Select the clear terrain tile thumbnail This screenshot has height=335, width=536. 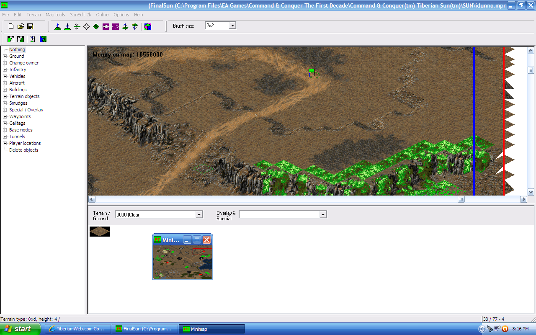click(100, 232)
